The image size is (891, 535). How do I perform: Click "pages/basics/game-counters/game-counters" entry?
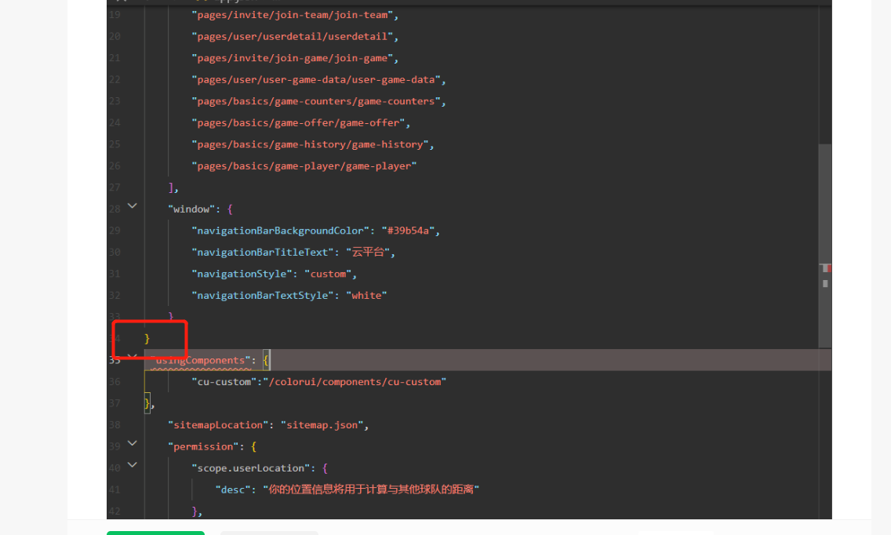[x=316, y=101]
